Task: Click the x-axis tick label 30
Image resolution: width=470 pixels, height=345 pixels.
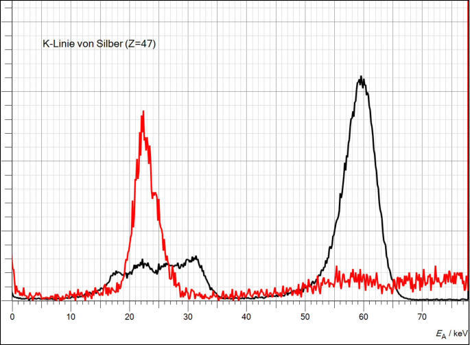Action: (188, 317)
